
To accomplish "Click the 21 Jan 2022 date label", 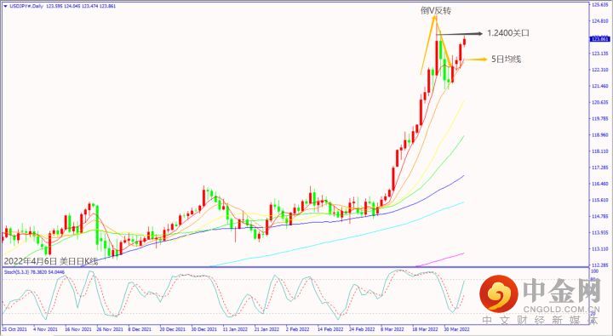I will coord(267,329).
